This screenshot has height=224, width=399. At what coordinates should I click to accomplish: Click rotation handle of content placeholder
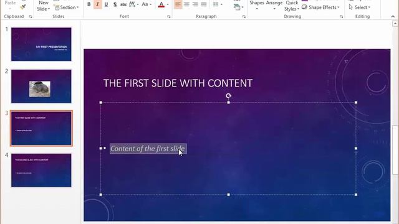click(x=228, y=96)
